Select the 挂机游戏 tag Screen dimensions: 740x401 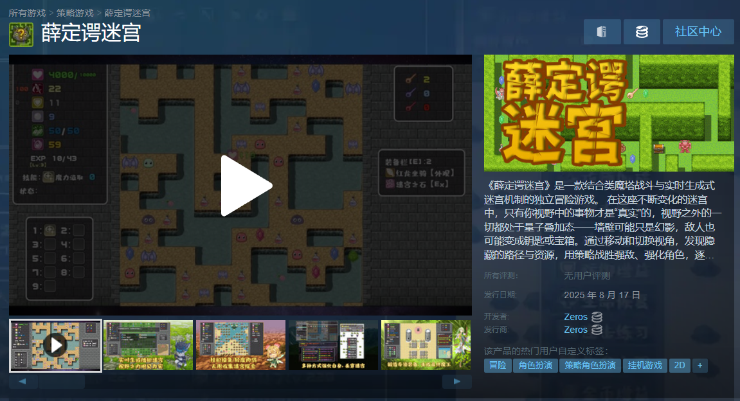point(645,366)
